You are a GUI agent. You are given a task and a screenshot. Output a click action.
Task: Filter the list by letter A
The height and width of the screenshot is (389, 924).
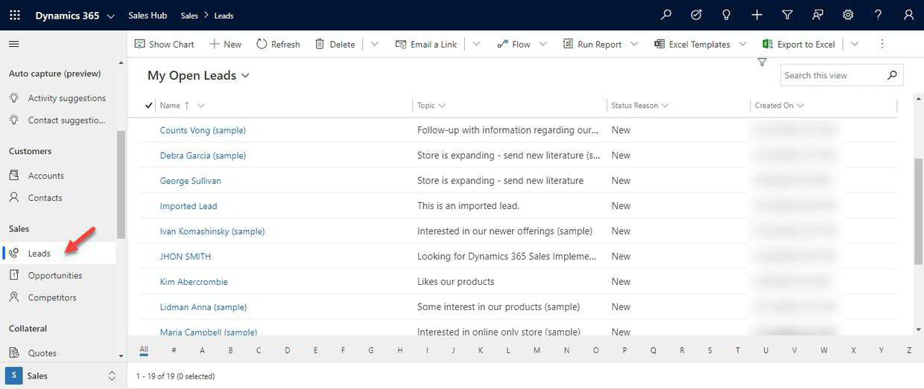click(202, 350)
